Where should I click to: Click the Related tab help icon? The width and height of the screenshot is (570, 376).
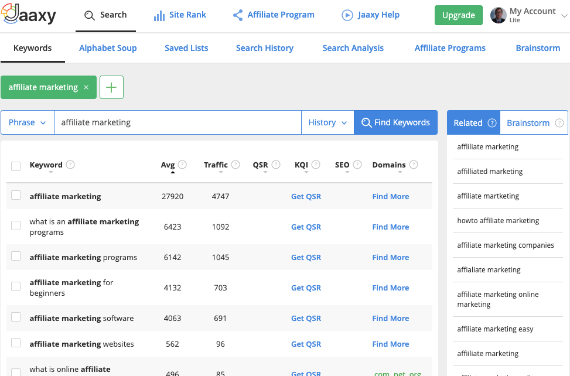pos(492,123)
